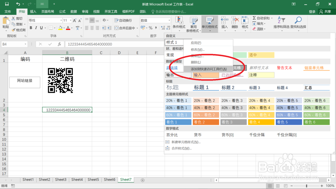Choose Modify from the context menu
This screenshot has width=336, height=189.
pyautogui.click(x=208, y=49)
